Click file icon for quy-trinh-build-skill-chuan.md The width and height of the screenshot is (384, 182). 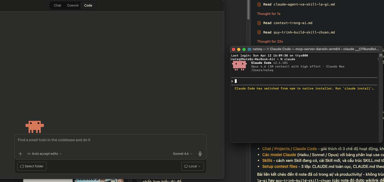point(259,32)
